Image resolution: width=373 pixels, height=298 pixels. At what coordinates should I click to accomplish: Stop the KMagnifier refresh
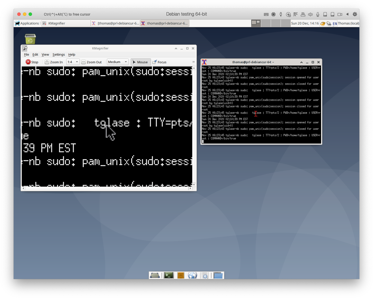32,62
